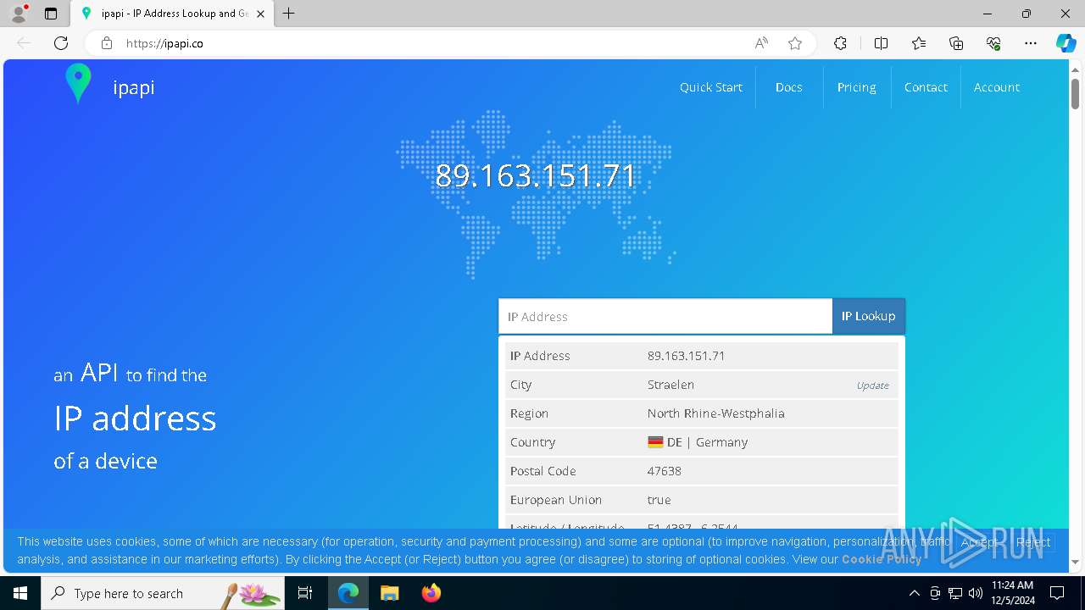Select the city value Straelen
The image size is (1085, 610).
pyautogui.click(x=670, y=385)
